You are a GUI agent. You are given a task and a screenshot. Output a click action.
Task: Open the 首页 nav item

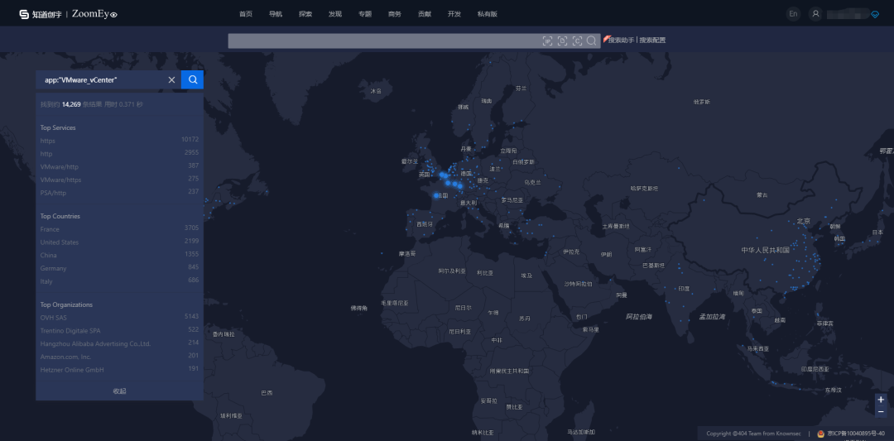(x=246, y=14)
